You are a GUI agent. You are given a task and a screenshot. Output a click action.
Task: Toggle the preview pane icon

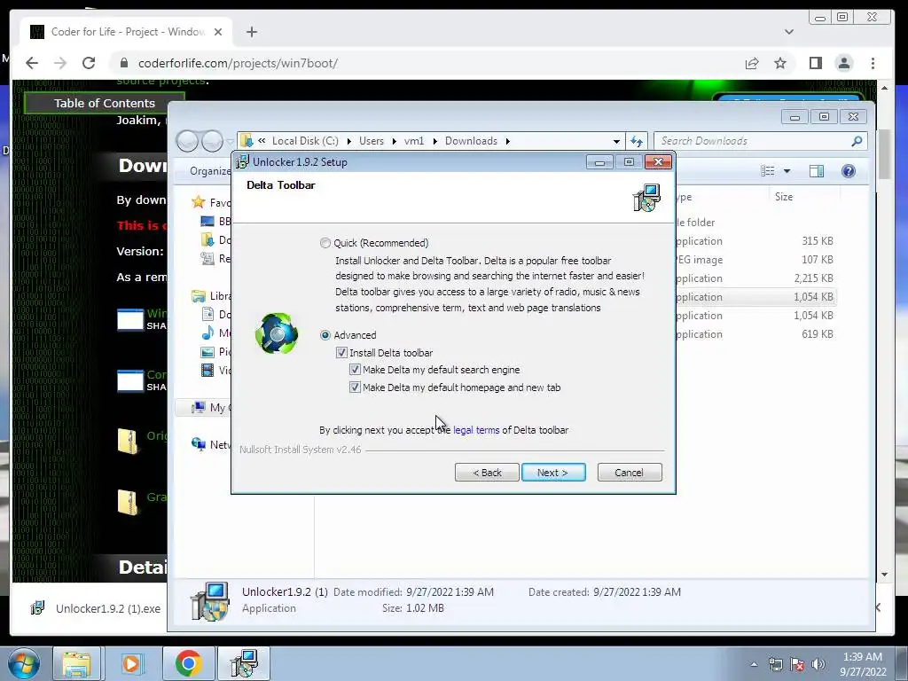tap(817, 171)
